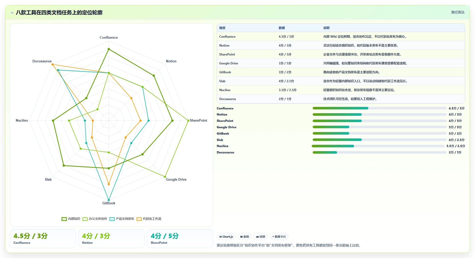Image resolution: width=475 pixels, height=258 pixels.
Task: Click the GitBook data point on radar chart
Action: (x=109, y=200)
